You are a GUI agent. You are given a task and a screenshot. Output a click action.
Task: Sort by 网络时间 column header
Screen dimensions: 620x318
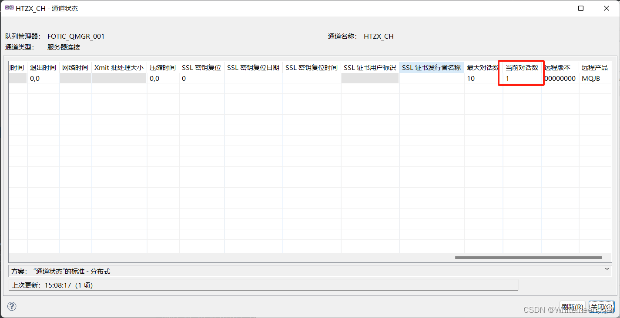(75, 67)
